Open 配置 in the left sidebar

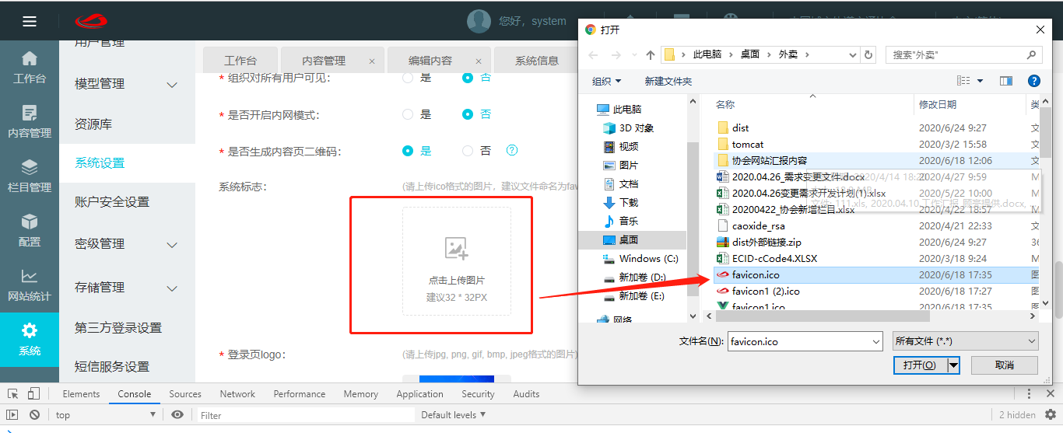tap(30, 230)
